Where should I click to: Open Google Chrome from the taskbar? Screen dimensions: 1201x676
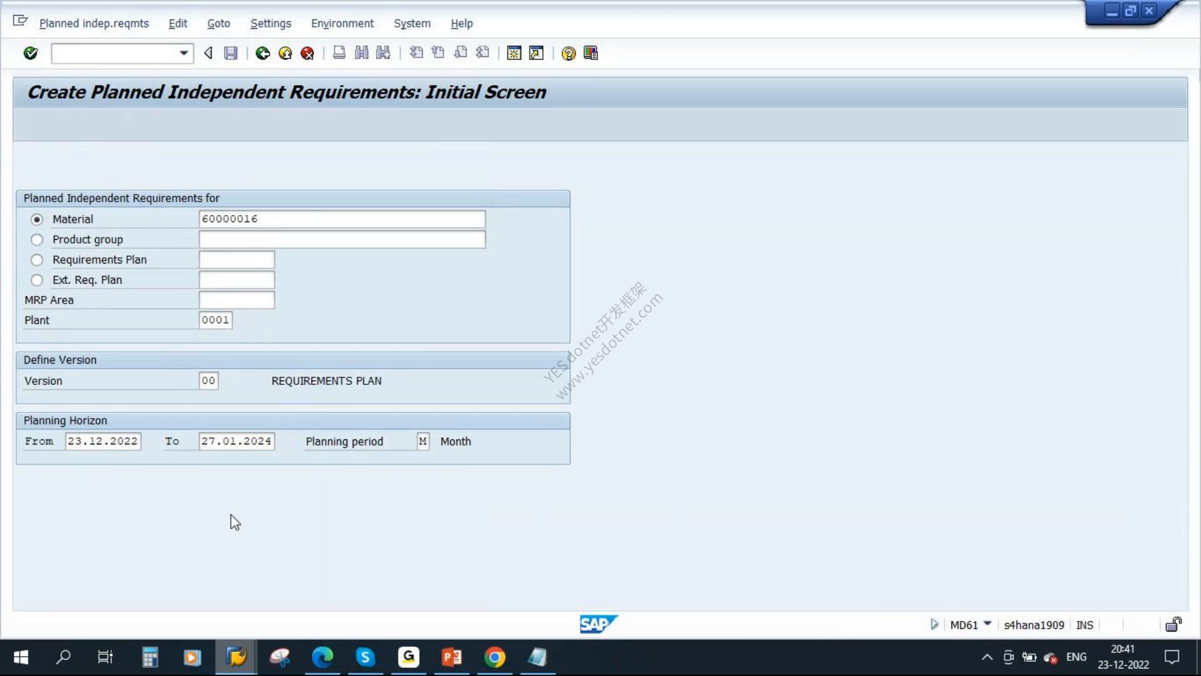pyautogui.click(x=494, y=657)
